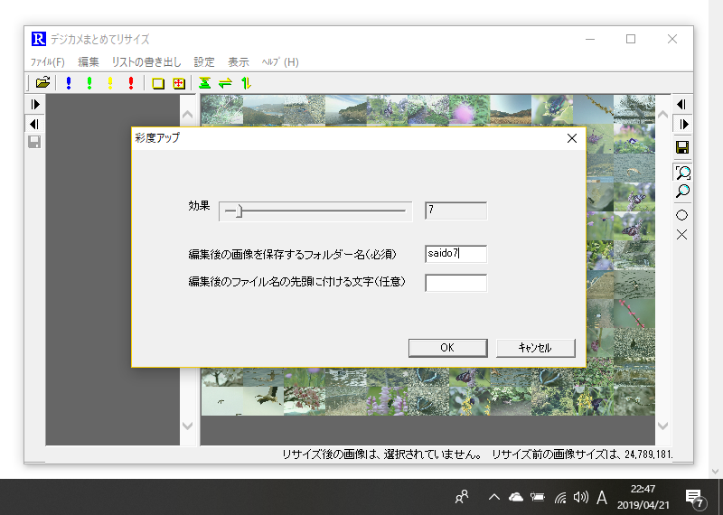723x515 pixels.
Task: Click the red exclamation mark toolbar icon
Action: (x=131, y=83)
